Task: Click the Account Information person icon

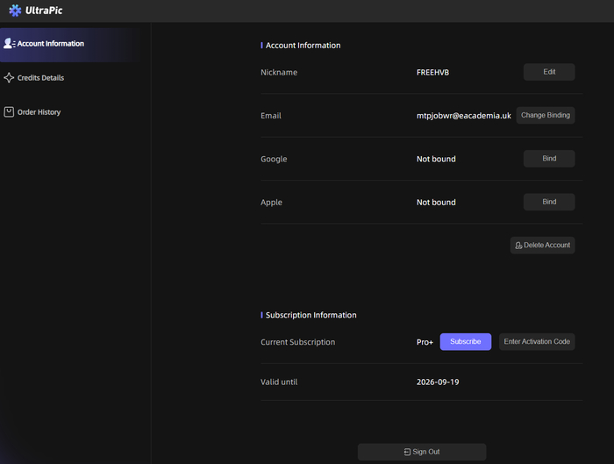Action: click(9, 44)
